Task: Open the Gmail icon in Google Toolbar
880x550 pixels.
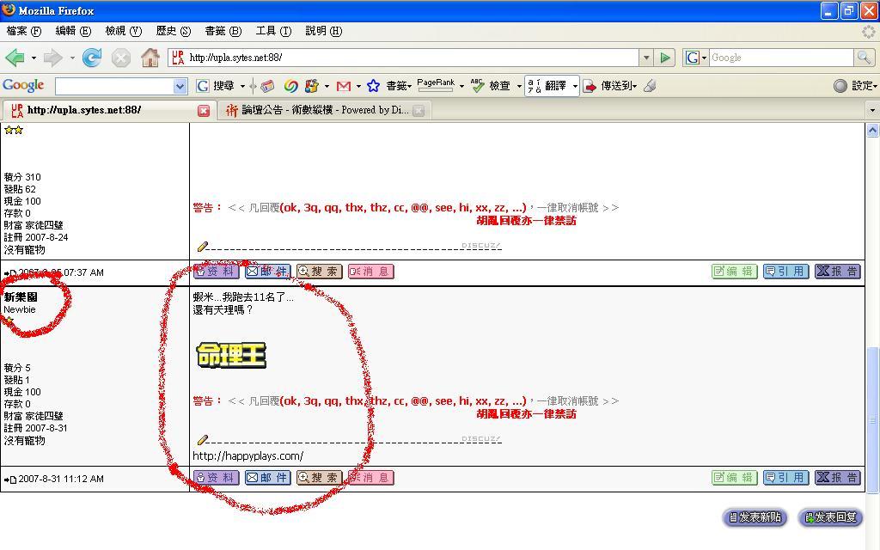Action: point(344,86)
